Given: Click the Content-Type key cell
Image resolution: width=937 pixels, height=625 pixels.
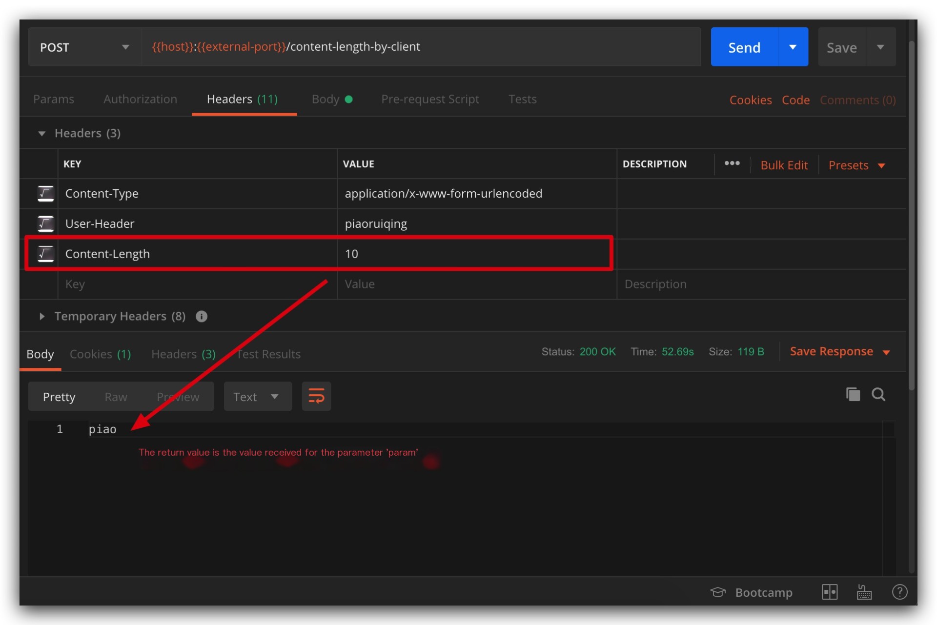Looking at the screenshot, I should [x=198, y=194].
